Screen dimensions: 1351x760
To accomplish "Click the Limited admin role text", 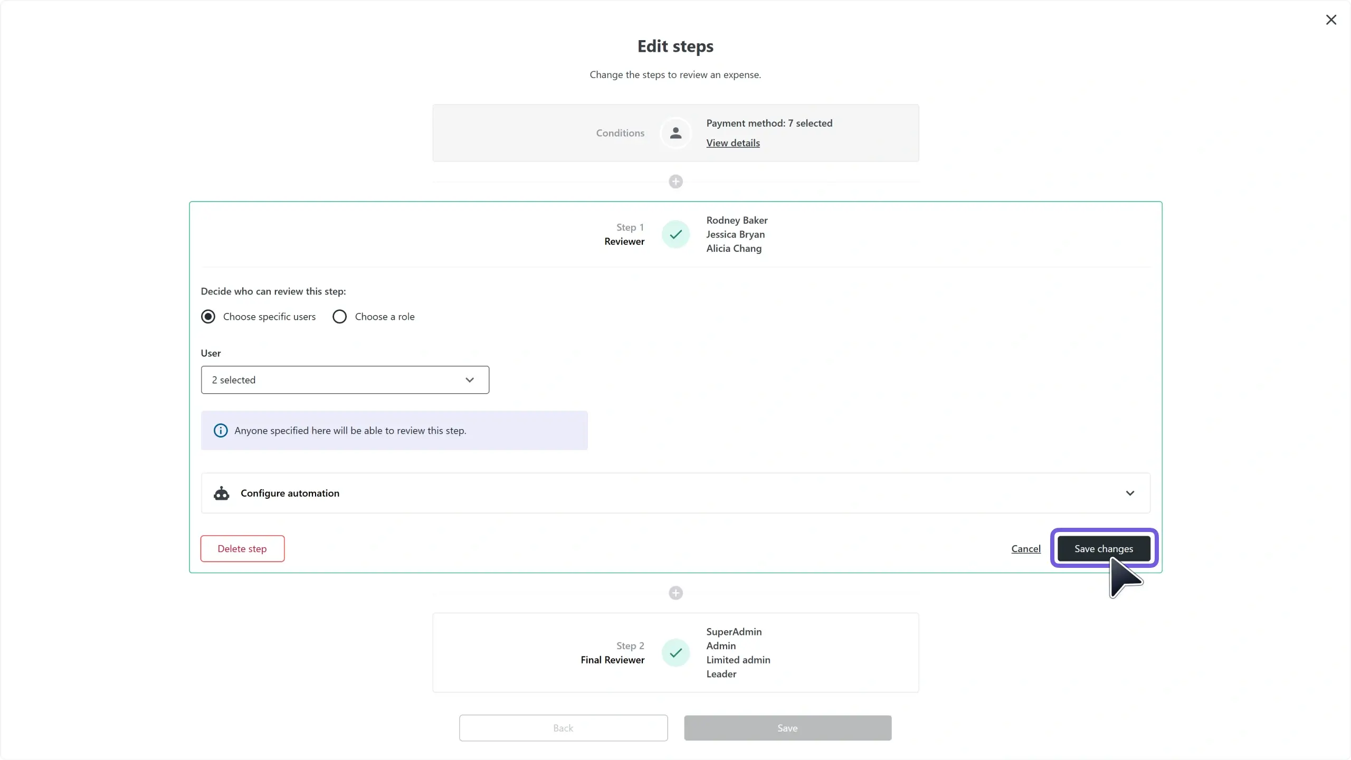I will [738, 660].
